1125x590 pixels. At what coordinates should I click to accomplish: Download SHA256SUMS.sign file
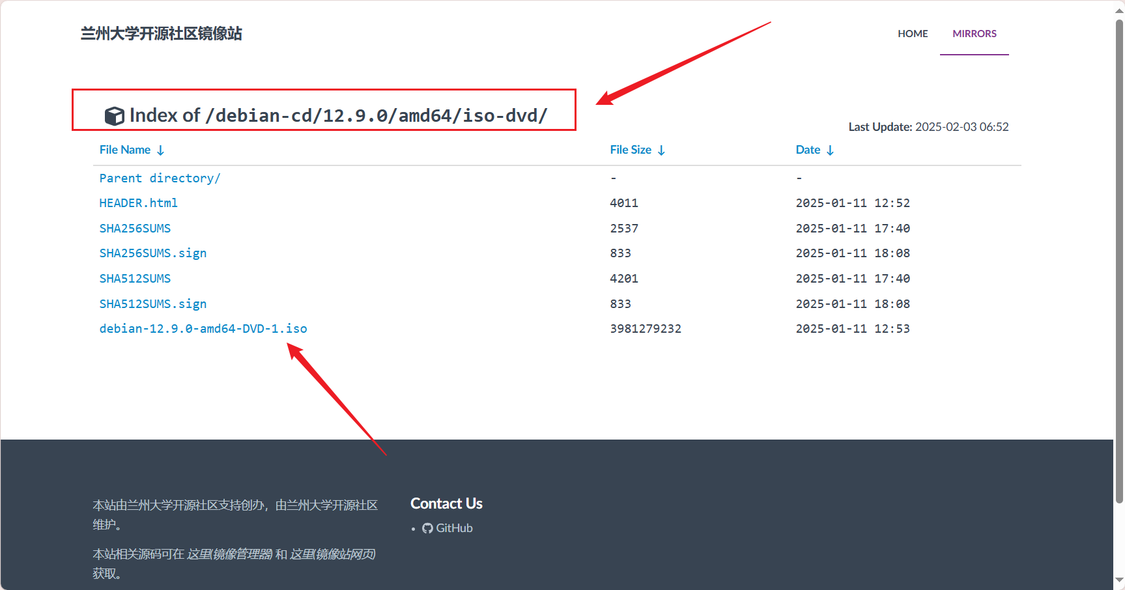click(153, 253)
